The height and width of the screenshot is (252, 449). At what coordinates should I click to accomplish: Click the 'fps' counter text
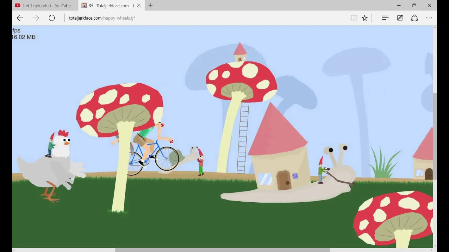click(16, 30)
